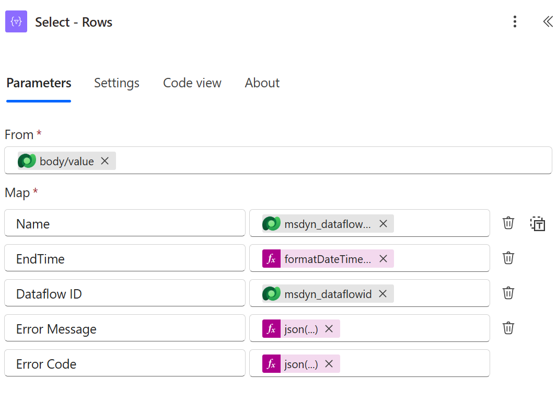The height and width of the screenshot is (400, 557).
Task: Delete the Name map row
Action: click(x=508, y=223)
